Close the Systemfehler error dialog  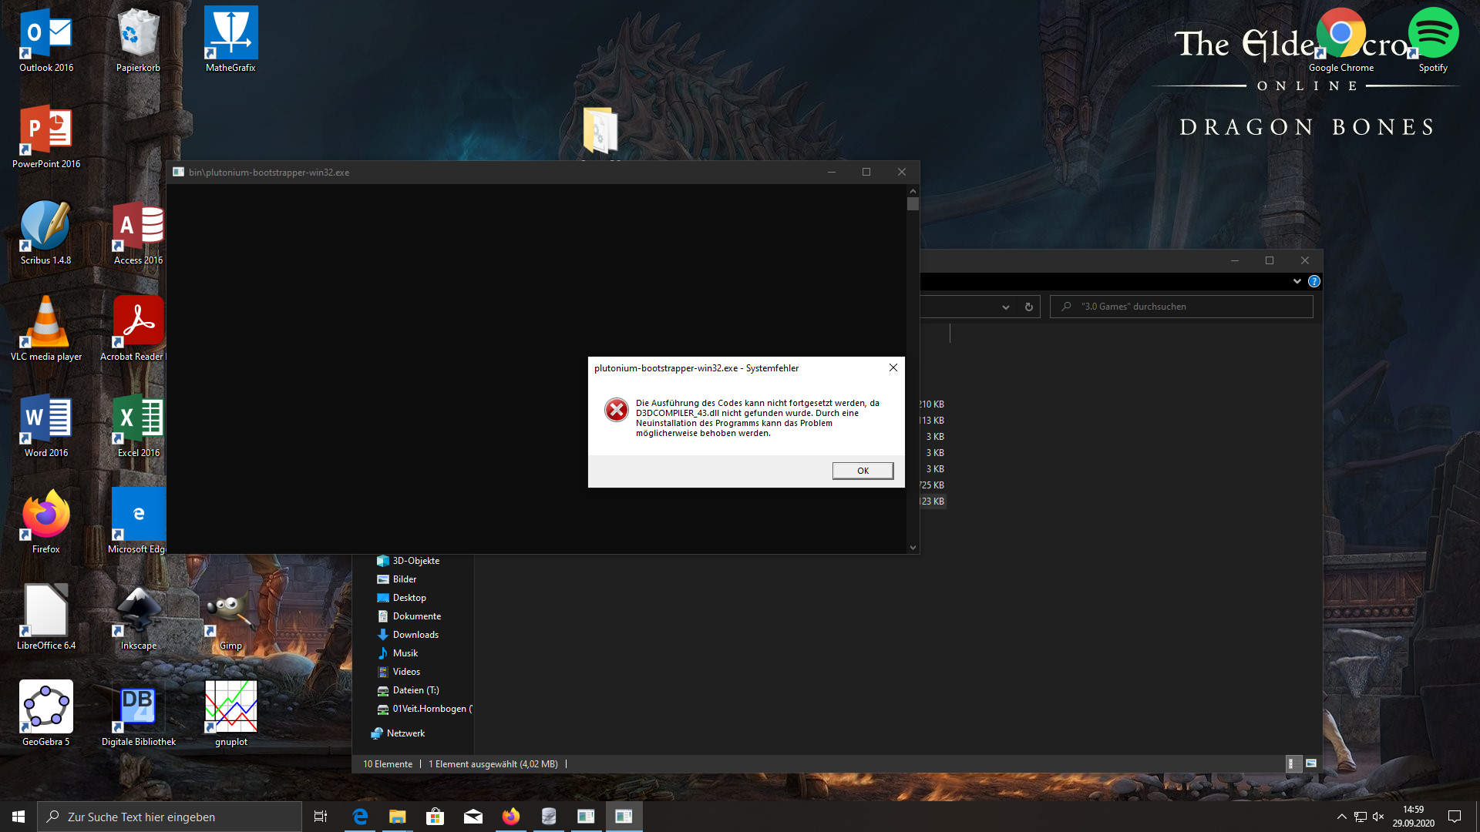pyautogui.click(x=893, y=367)
